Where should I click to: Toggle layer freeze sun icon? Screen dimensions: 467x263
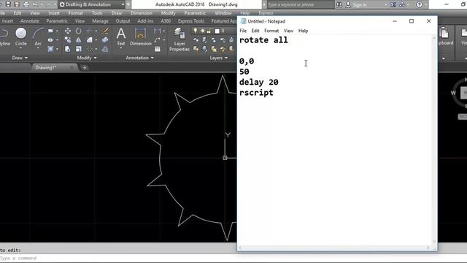tap(203, 31)
